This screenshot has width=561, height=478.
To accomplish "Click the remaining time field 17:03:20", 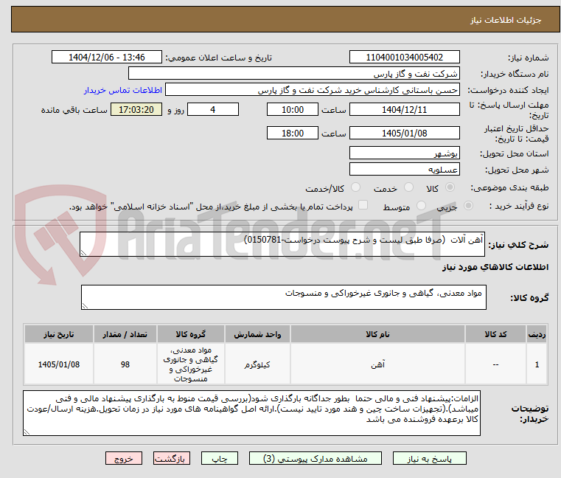I will click(x=136, y=110).
